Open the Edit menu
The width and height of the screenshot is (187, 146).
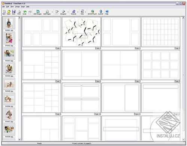click(7, 7)
